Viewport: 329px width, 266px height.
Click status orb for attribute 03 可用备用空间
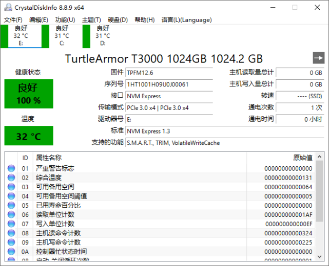tap(11, 187)
